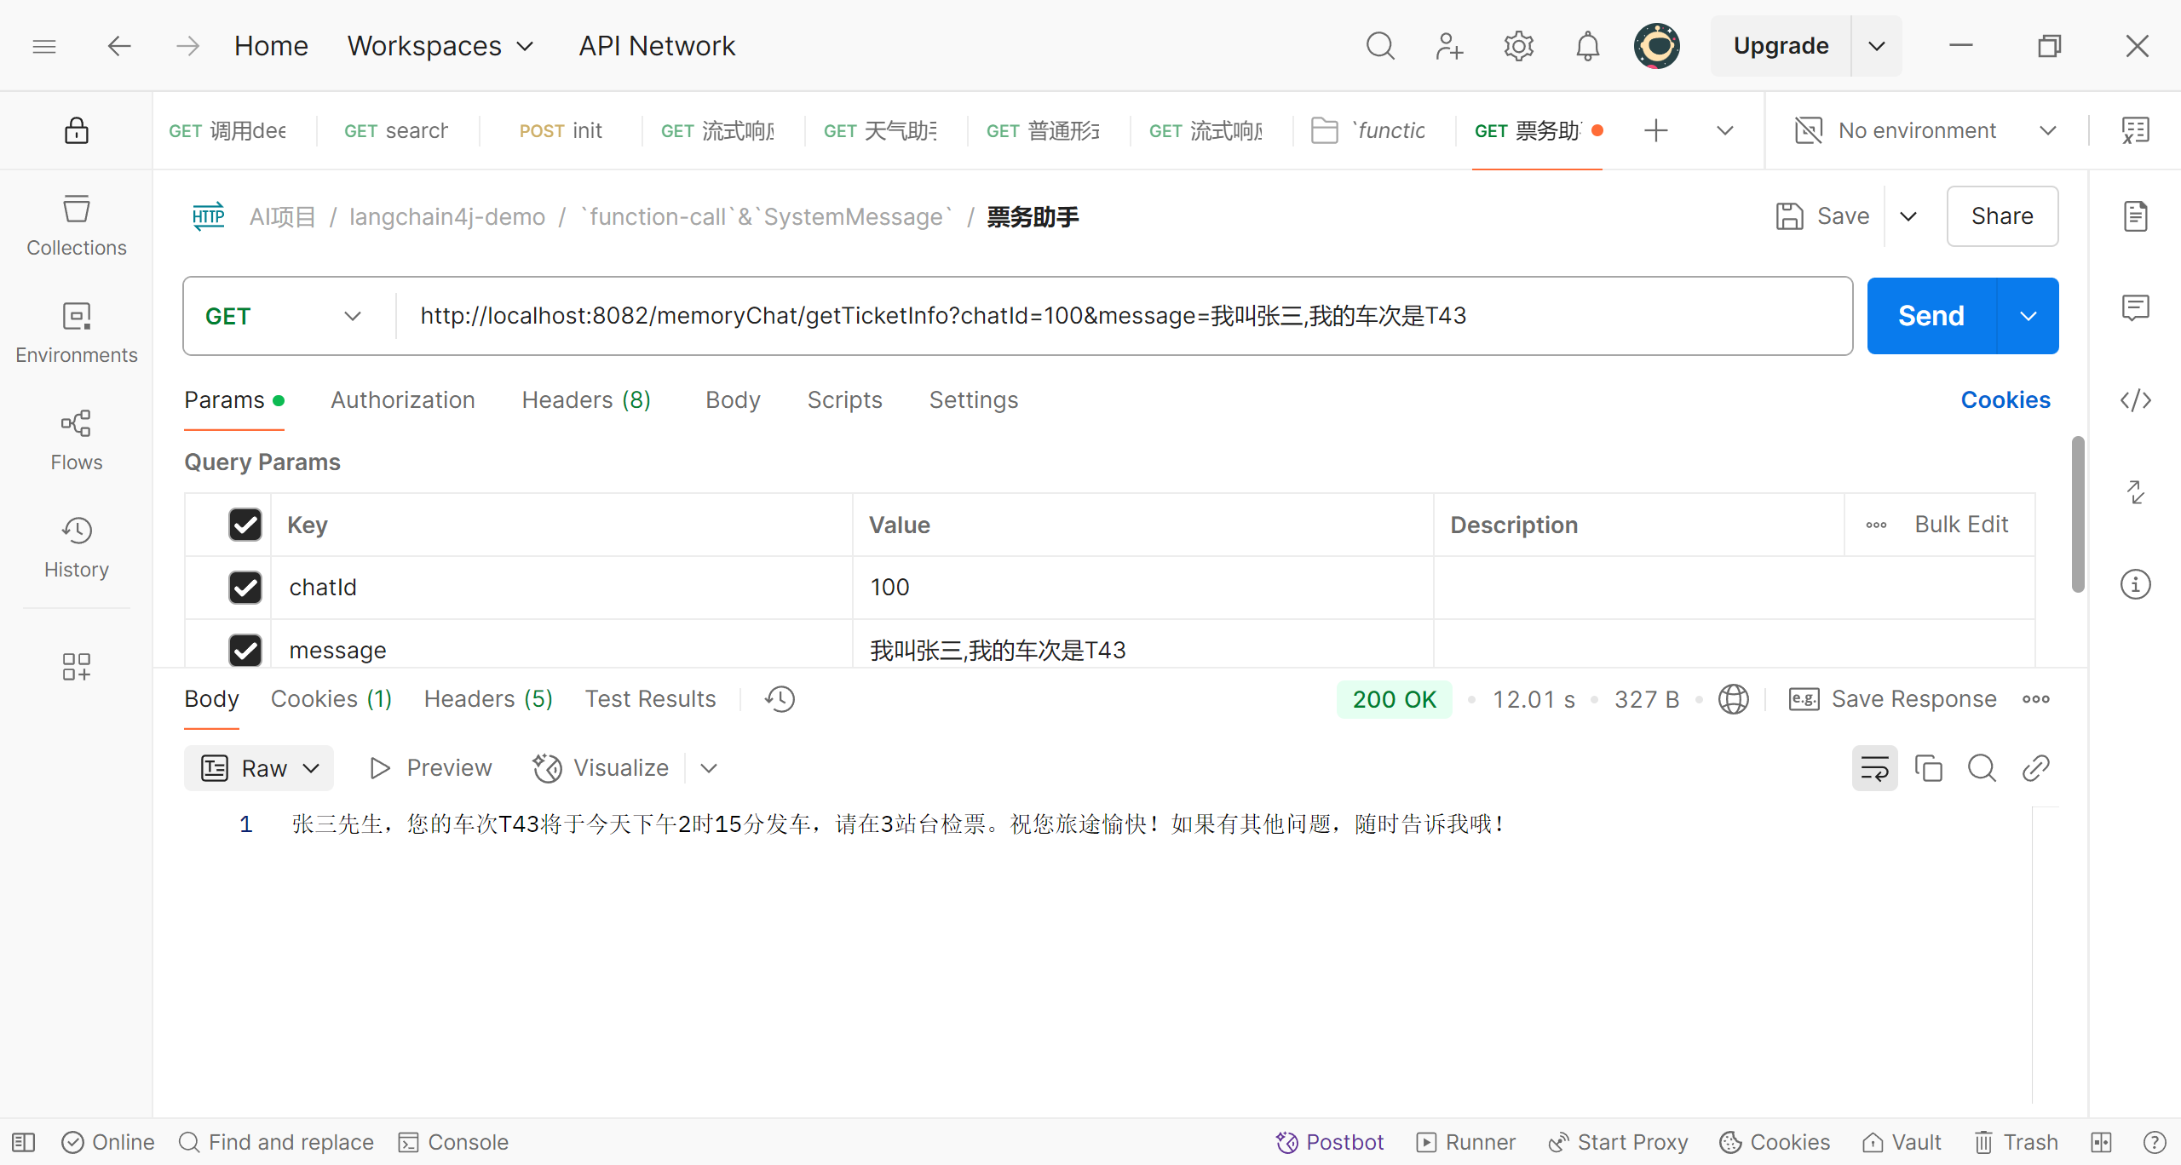Uncheck the message parameter checkbox

[x=245, y=650]
